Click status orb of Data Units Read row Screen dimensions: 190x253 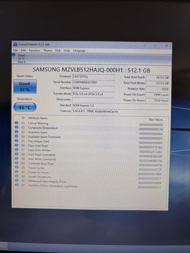(x=16, y=145)
